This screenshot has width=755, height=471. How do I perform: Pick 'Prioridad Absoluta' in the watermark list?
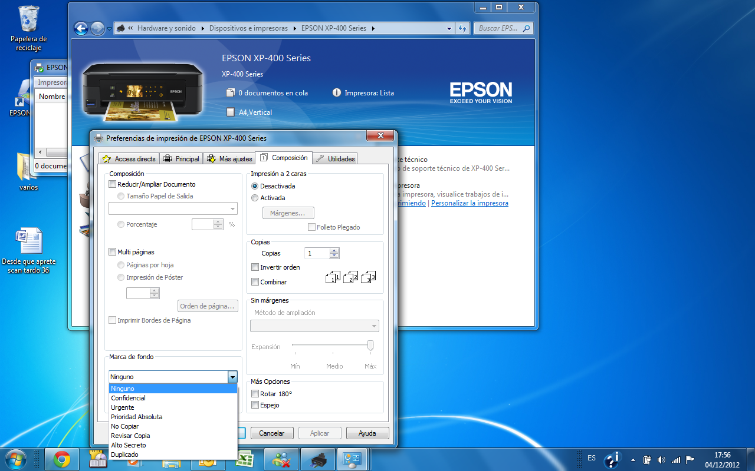click(173, 417)
